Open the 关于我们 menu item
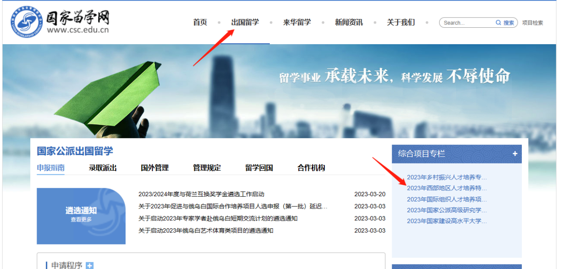566x269 pixels. [401, 22]
